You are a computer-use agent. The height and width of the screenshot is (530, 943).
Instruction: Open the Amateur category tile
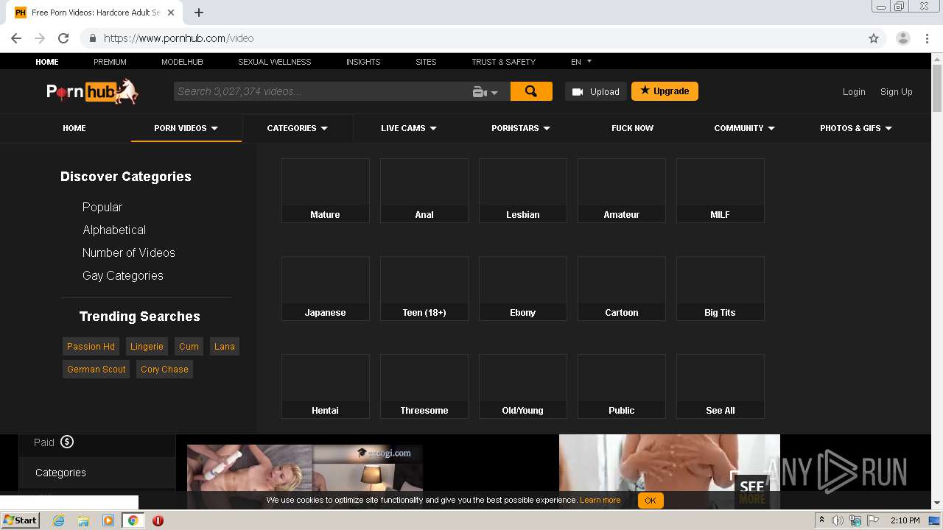click(x=622, y=191)
